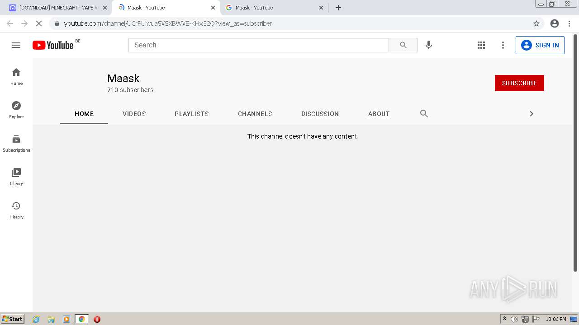This screenshot has height=325, width=579.
Task: Stop loading the page
Action: click(x=39, y=23)
